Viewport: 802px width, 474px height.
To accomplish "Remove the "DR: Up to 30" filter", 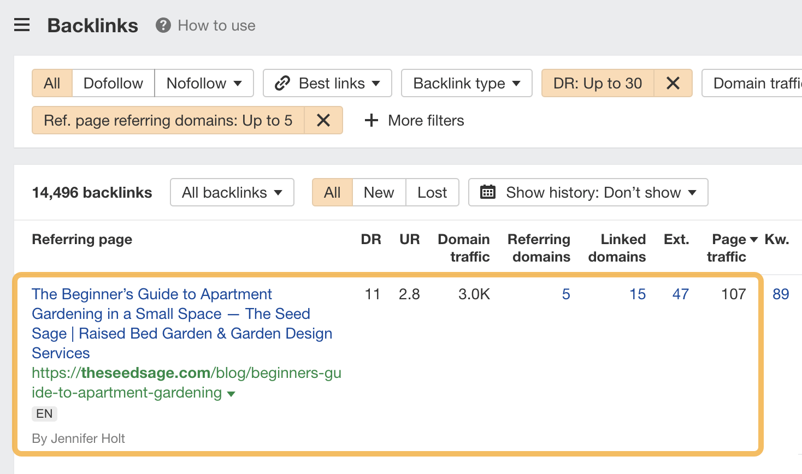I will [x=673, y=83].
